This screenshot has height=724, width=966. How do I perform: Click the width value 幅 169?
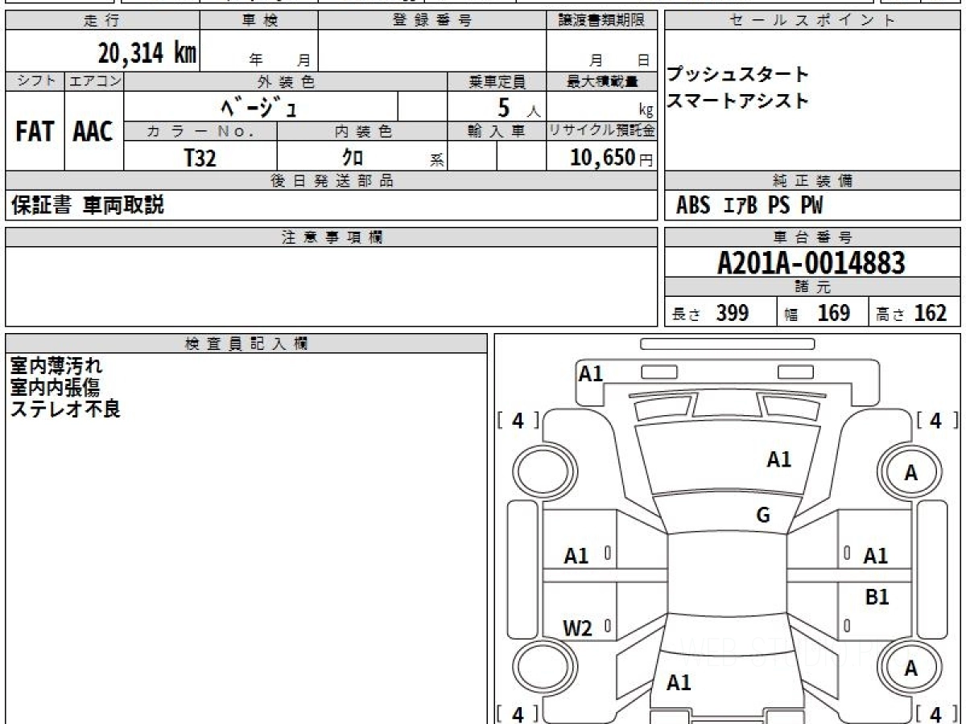tap(817, 313)
